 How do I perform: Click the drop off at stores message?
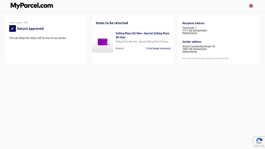click(x=38, y=38)
